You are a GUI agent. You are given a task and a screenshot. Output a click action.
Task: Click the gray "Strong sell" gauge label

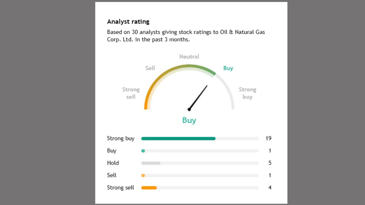tap(131, 93)
